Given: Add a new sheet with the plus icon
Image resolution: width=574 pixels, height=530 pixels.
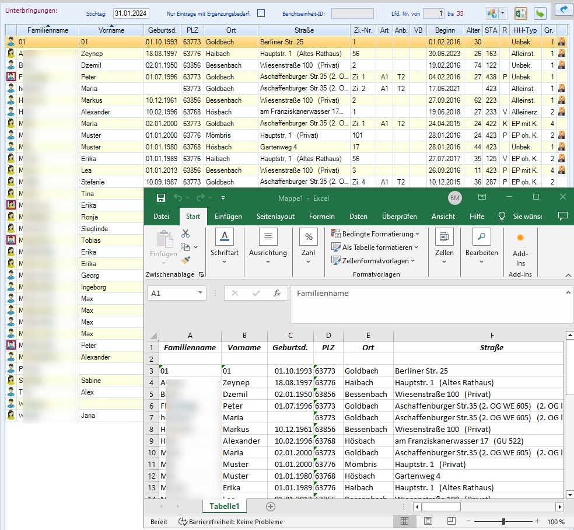Looking at the screenshot, I should (270, 507).
